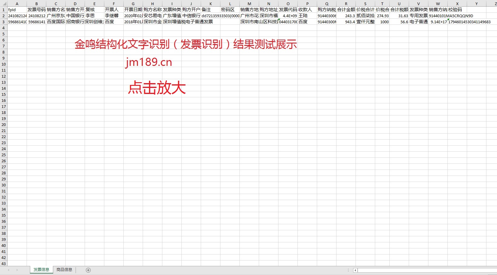Click the 校验码 header cell

click(x=457, y=10)
